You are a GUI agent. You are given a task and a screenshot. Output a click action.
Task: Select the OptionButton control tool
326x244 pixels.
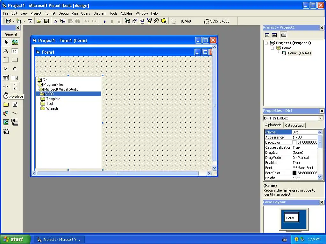(15, 69)
